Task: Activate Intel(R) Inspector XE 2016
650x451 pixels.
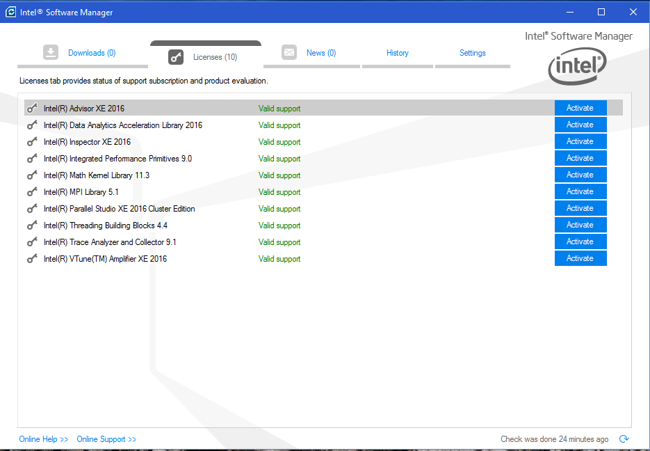Action: coord(580,141)
